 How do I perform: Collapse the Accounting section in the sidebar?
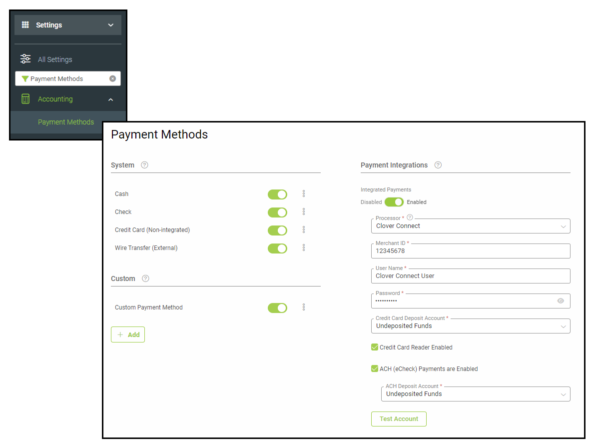tap(110, 99)
